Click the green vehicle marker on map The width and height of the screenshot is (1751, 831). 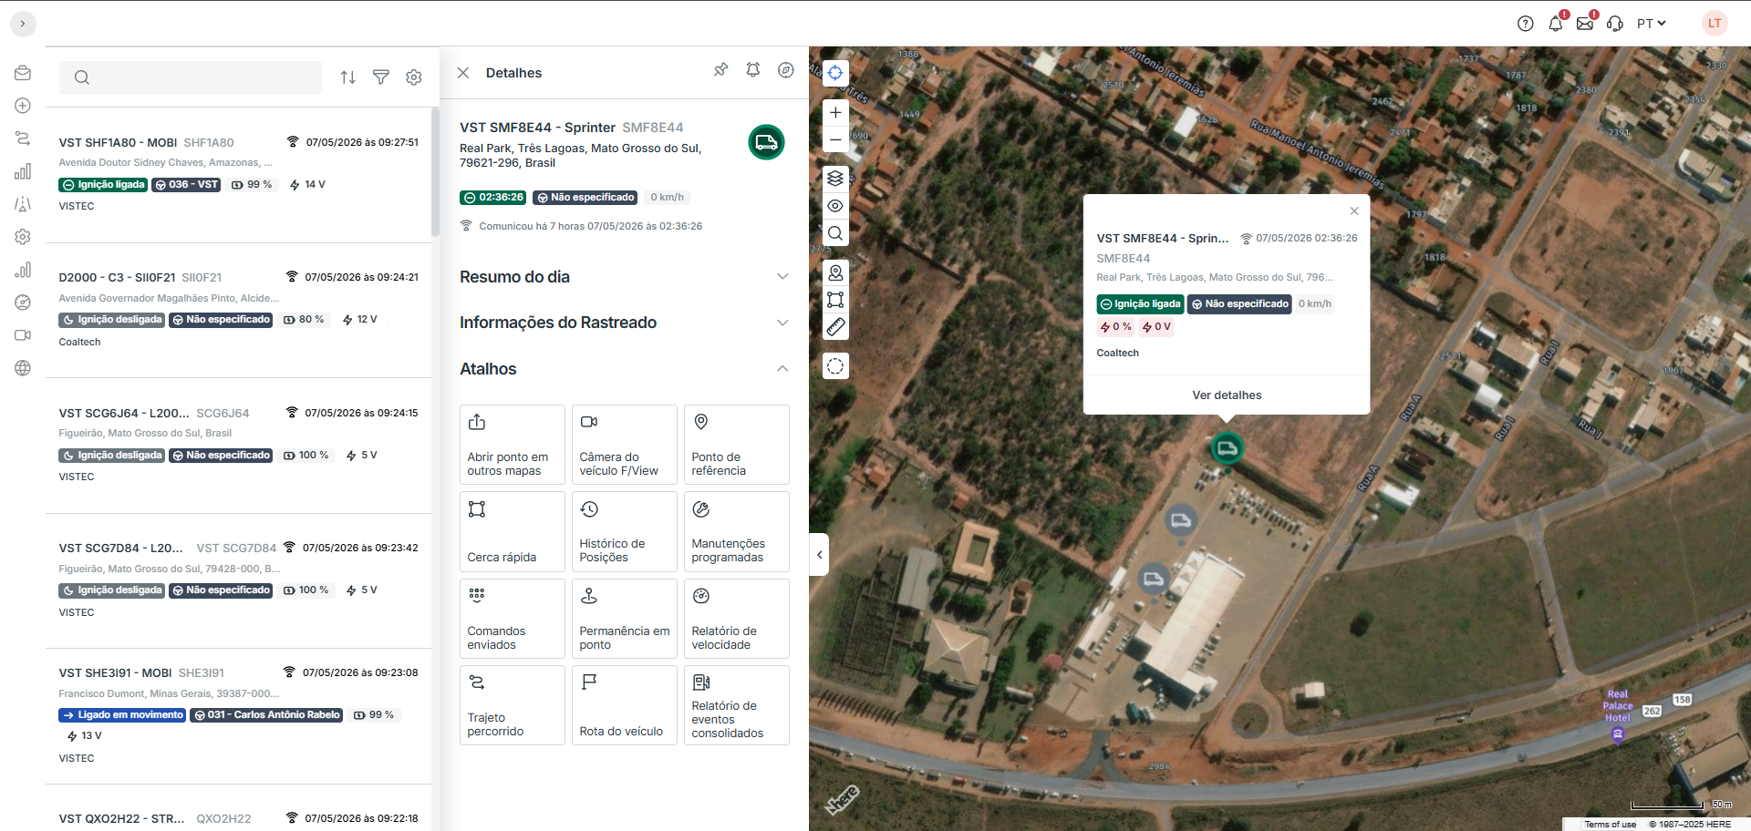pyautogui.click(x=1227, y=448)
